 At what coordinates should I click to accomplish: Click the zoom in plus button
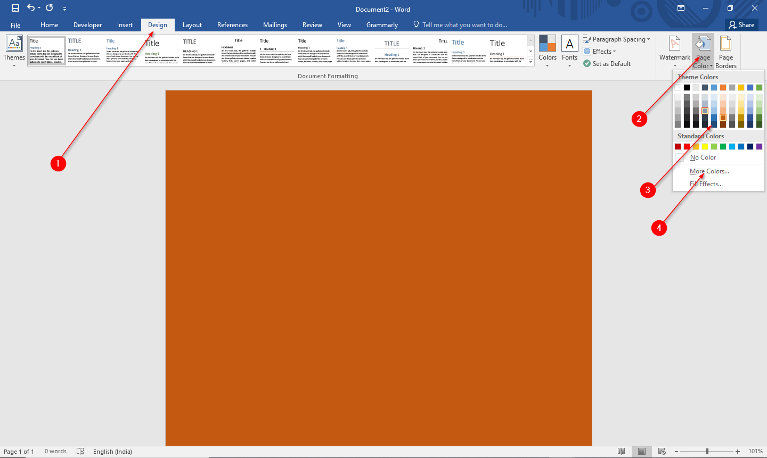coord(738,452)
